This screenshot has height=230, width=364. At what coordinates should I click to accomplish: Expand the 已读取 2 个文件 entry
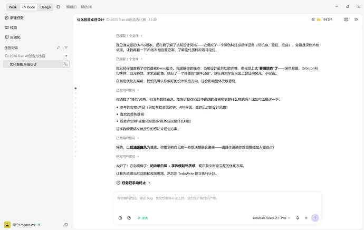pyautogui.click(x=129, y=59)
